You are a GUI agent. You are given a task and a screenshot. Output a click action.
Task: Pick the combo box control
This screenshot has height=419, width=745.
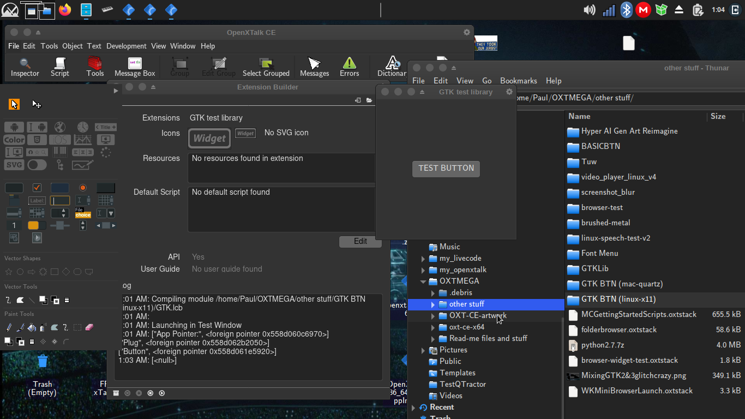106,213
